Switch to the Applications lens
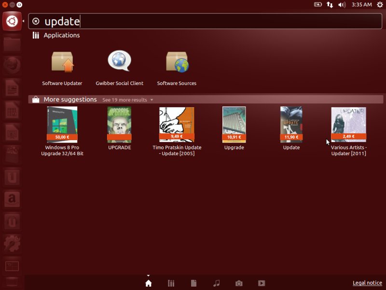The height and width of the screenshot is (290, 386). [171, 283]
